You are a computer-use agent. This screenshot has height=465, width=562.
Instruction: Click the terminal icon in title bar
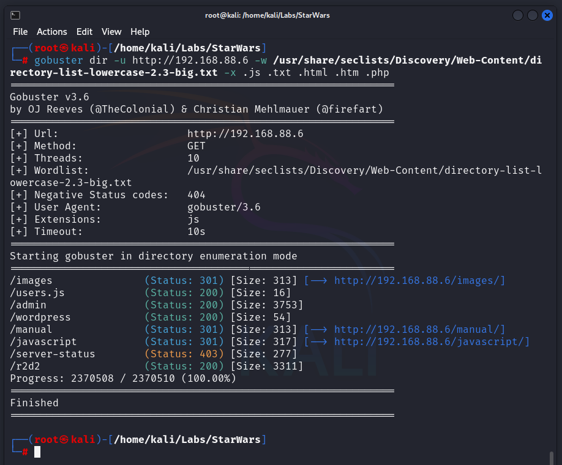point(15,15)
